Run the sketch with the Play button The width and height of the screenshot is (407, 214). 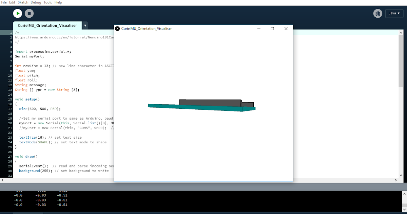pyautogui.click(x=17, y=13)
